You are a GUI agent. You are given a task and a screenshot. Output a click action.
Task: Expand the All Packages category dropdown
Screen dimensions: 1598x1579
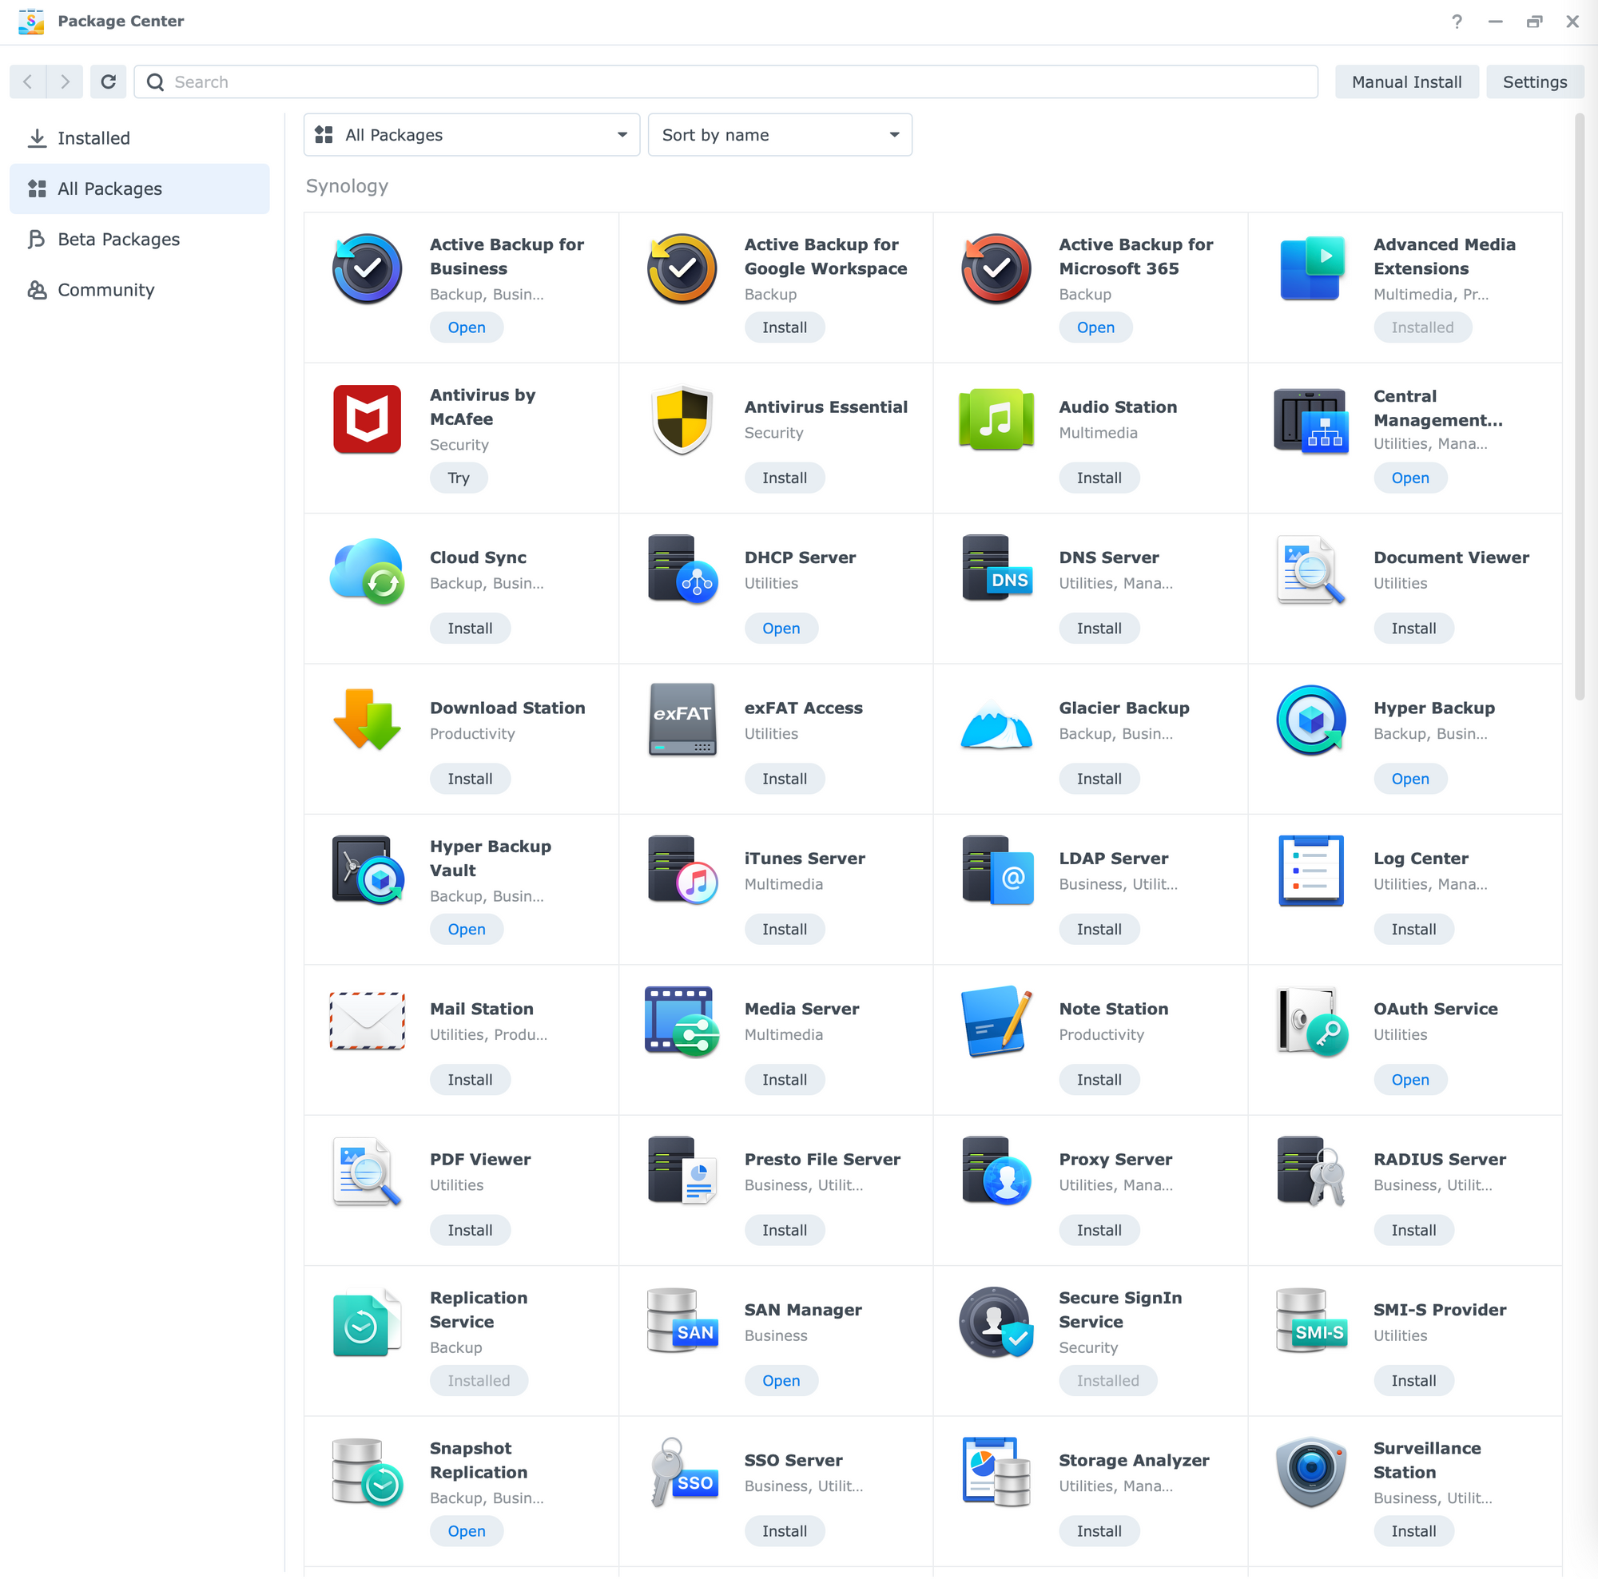pyautogui.click(x=471, y=135)
